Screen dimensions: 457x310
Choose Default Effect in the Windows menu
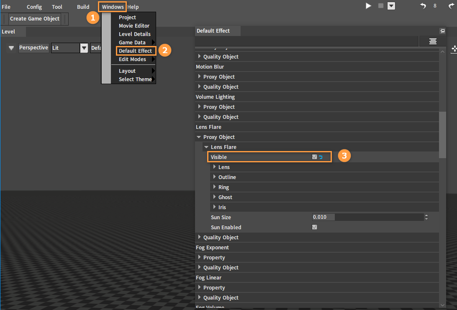click(136, 51)
